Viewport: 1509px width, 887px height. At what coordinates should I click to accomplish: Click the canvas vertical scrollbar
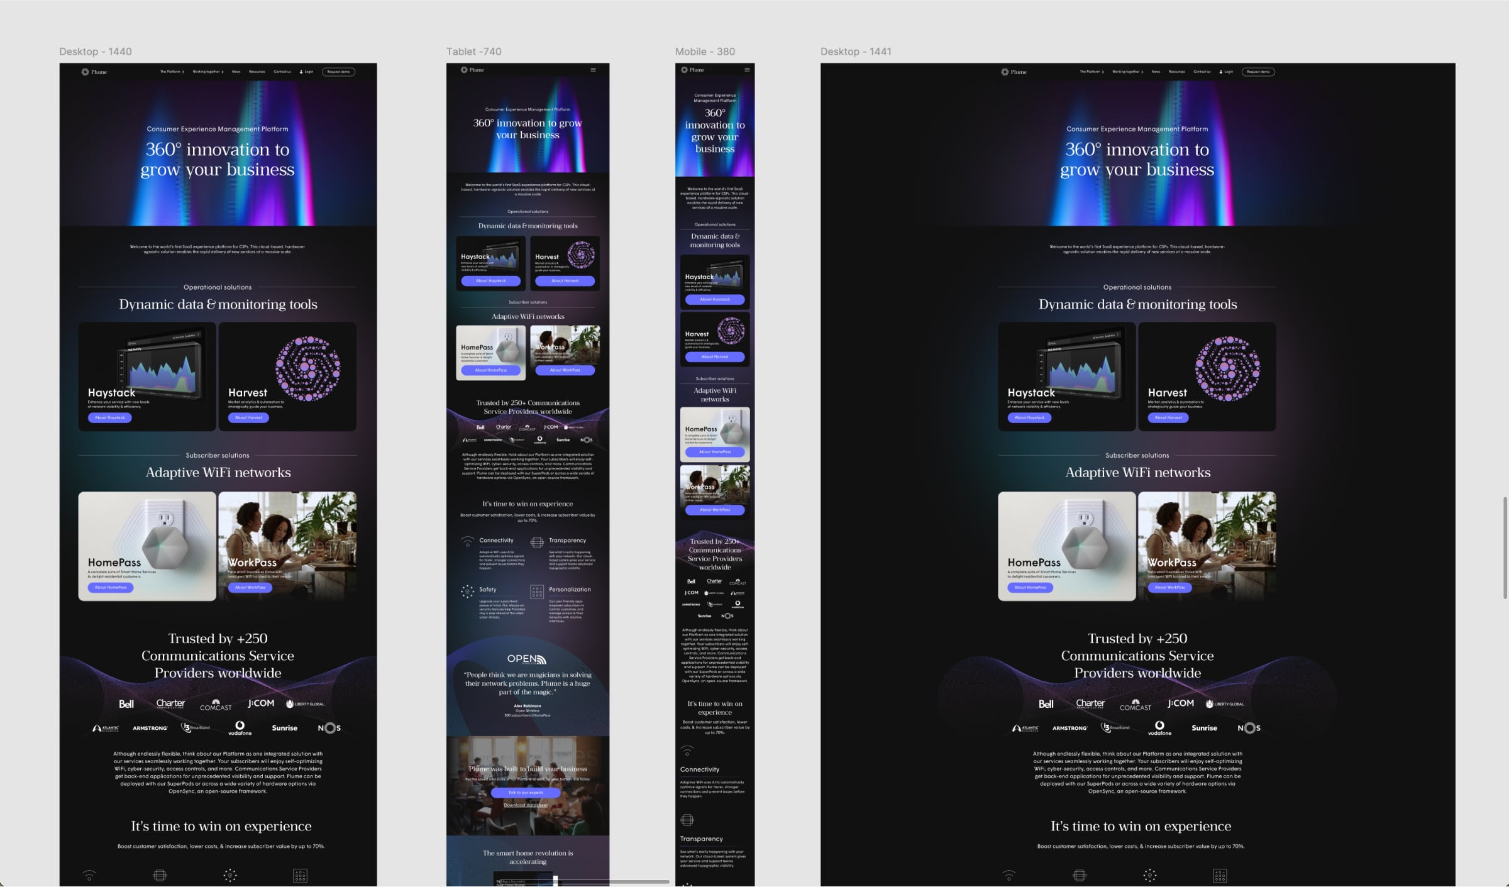click(x=1505, y=547)
